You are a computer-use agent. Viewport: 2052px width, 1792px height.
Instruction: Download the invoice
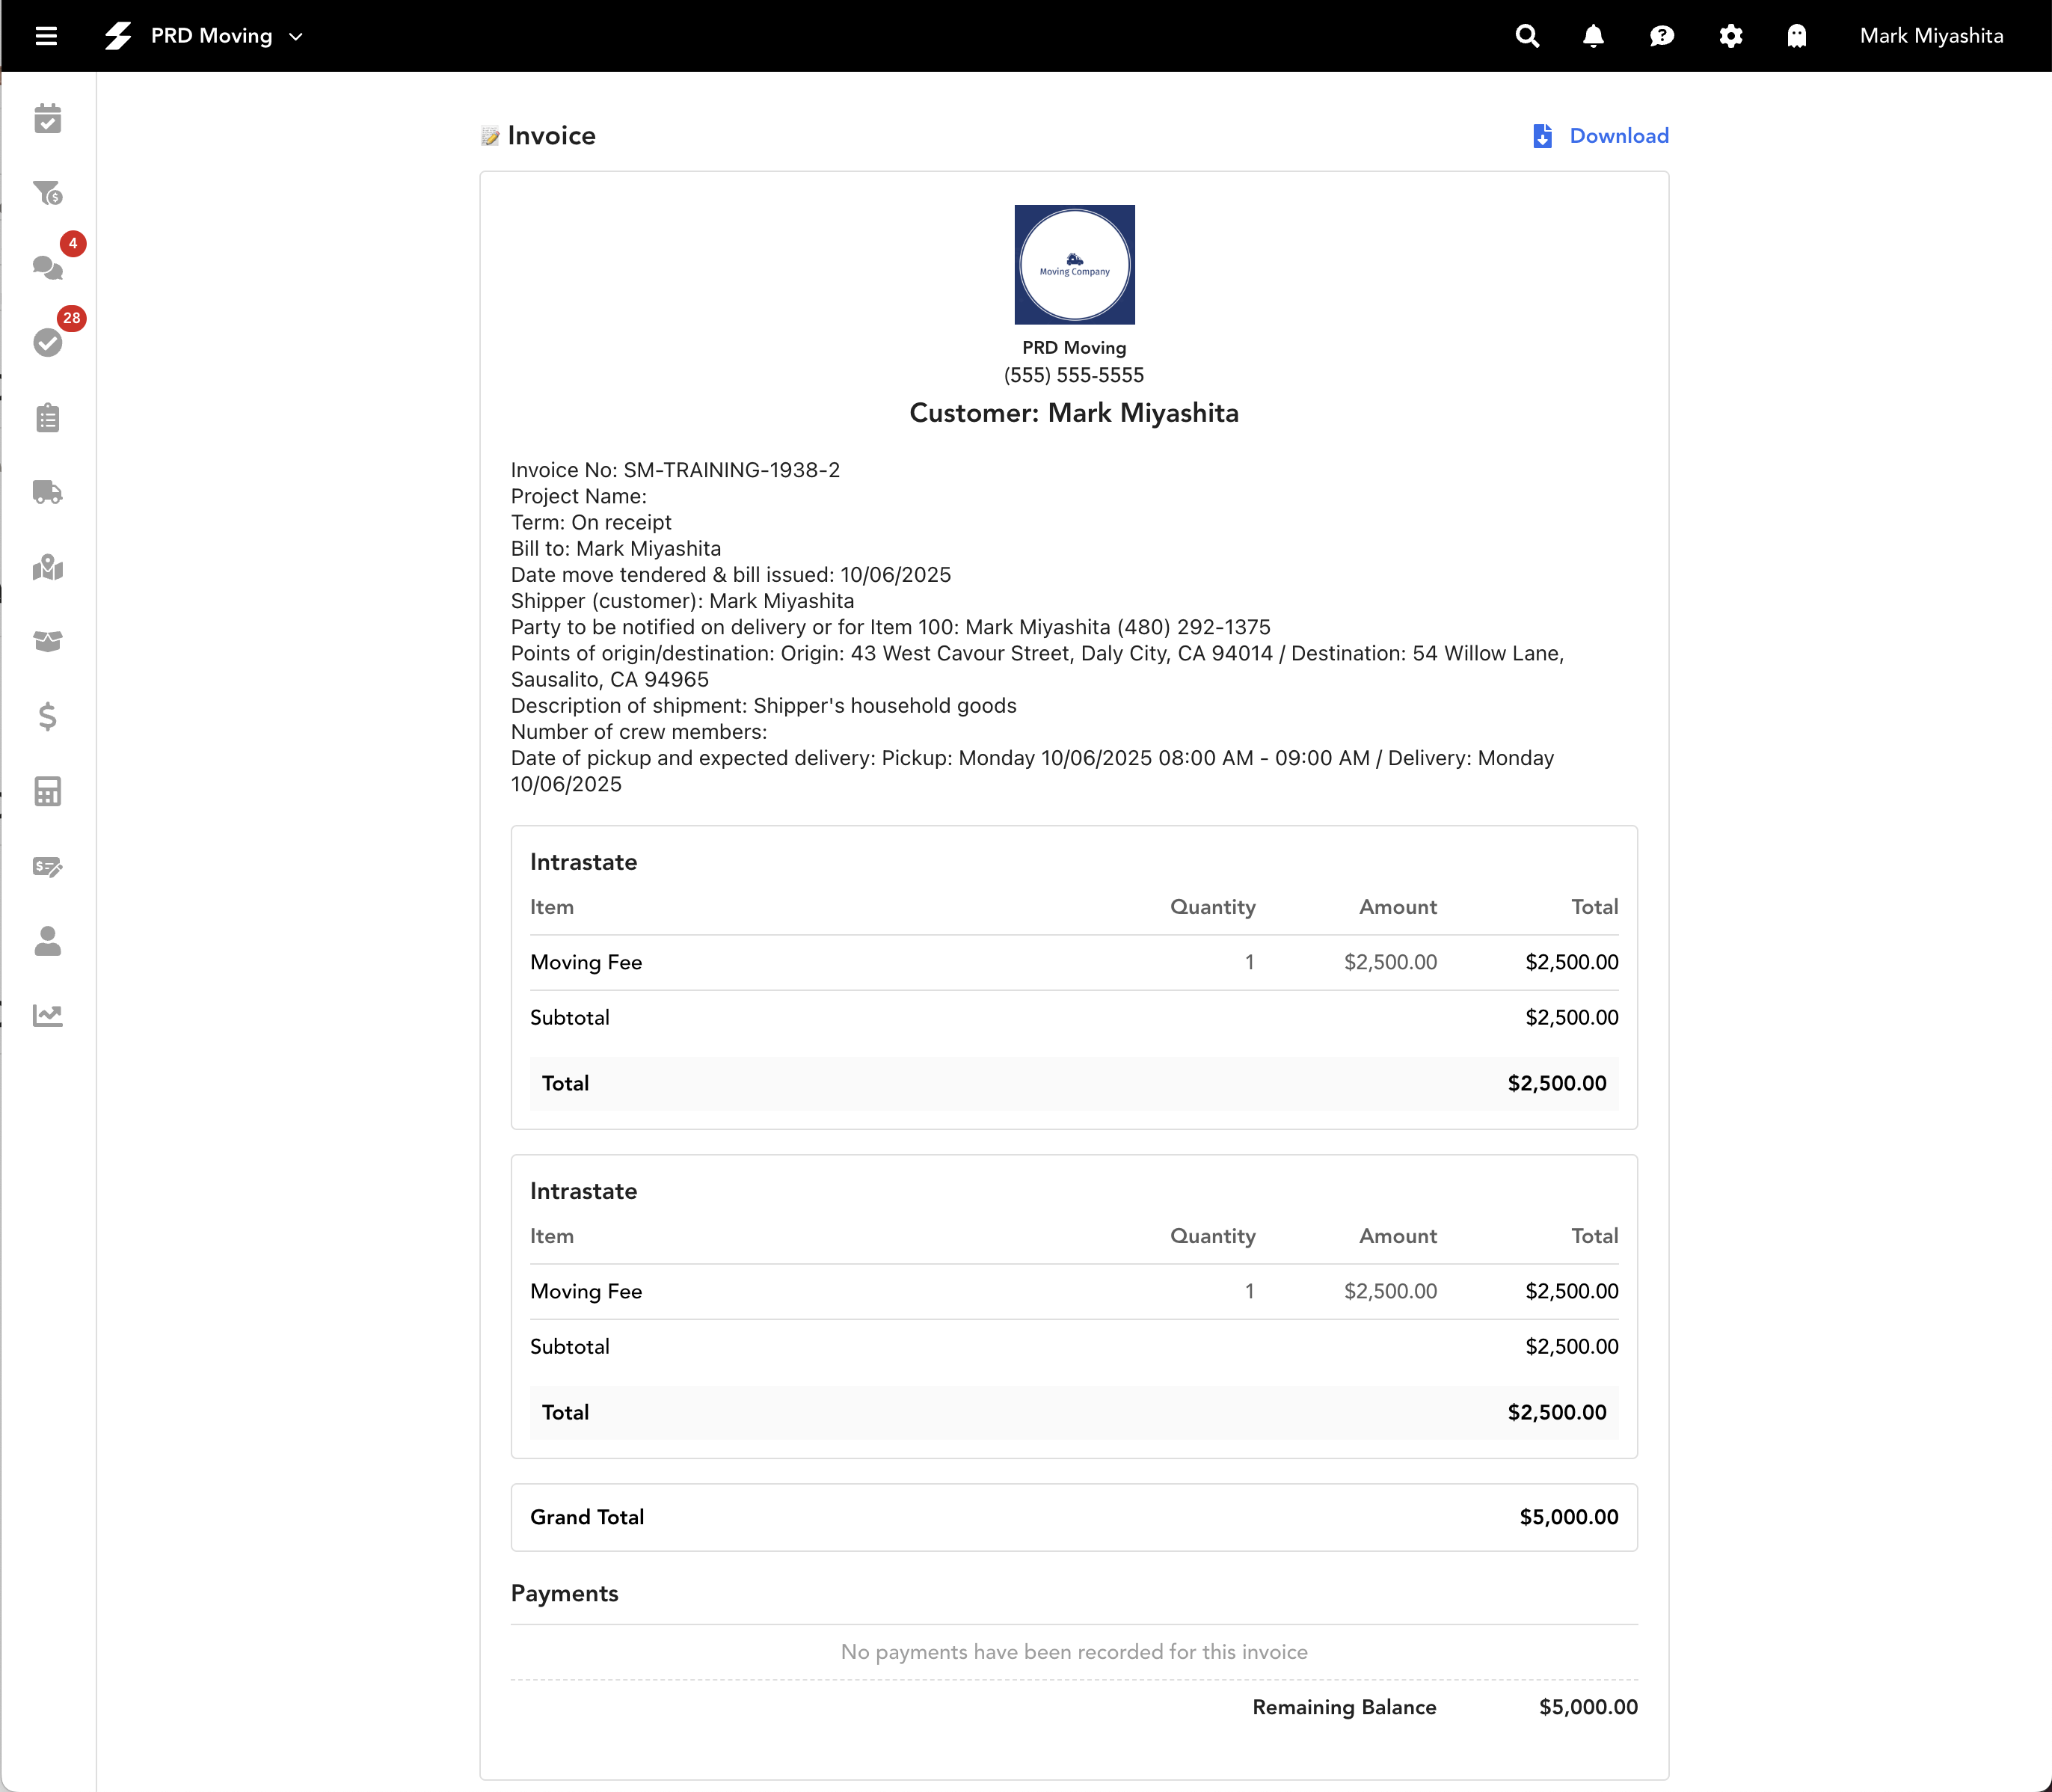[1601, 136]
